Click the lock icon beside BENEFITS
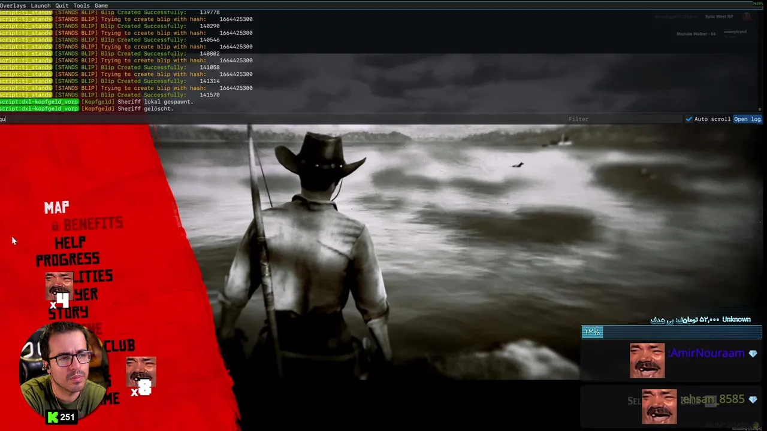767x431 pixels. [x=55, y=226]
